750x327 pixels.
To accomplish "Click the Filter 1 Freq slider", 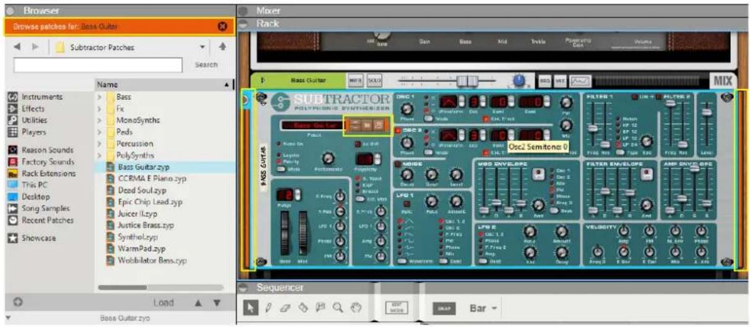I will coord(594,127).
